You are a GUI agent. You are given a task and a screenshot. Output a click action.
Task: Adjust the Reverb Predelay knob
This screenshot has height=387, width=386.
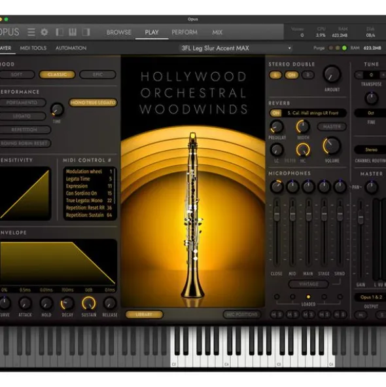[x=277, y=127]
